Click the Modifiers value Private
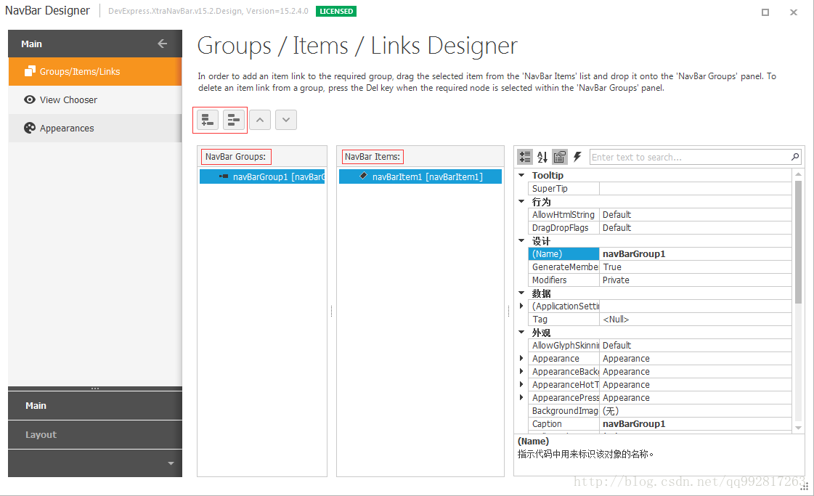 click(696, 280)
